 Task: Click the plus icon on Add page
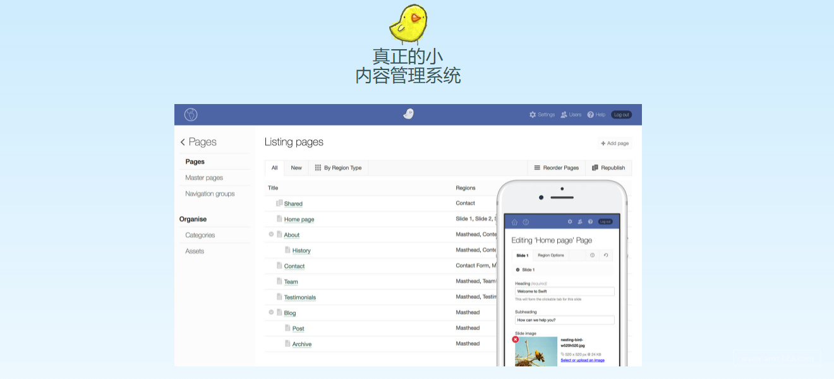tap(603, 143)
